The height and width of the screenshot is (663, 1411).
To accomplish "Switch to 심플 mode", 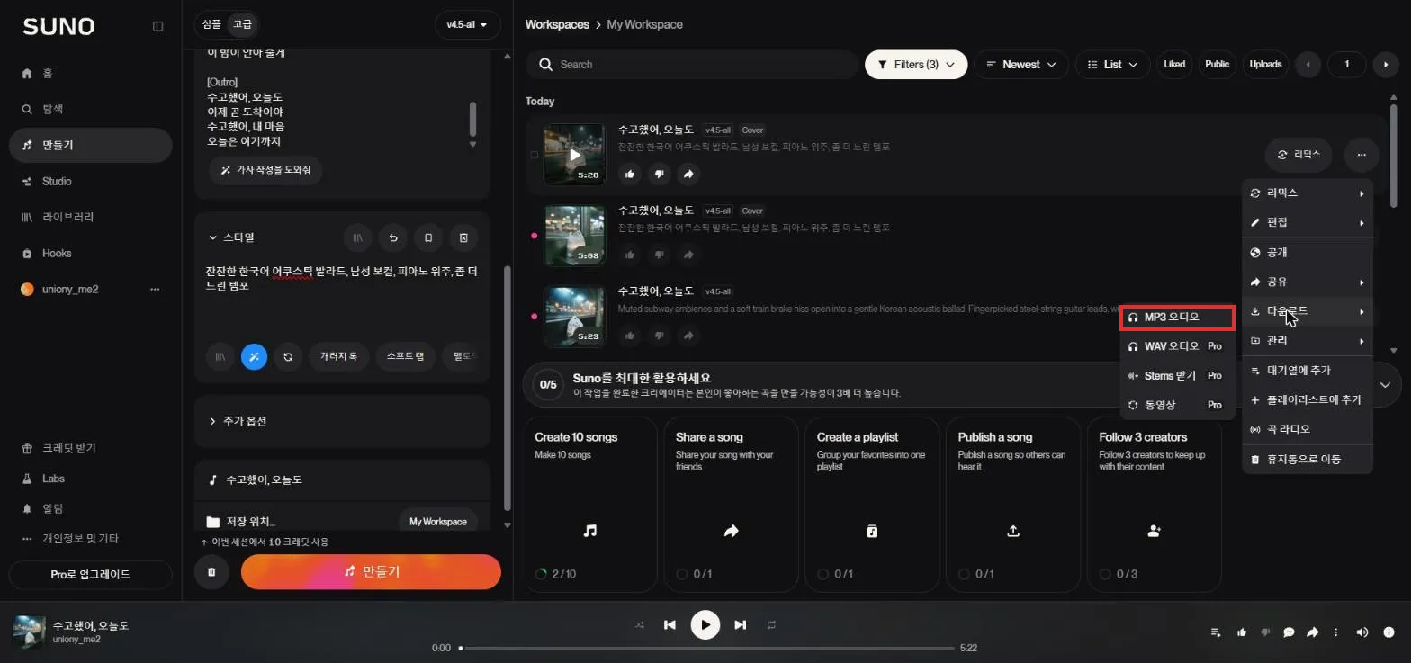I will point(211,24).
